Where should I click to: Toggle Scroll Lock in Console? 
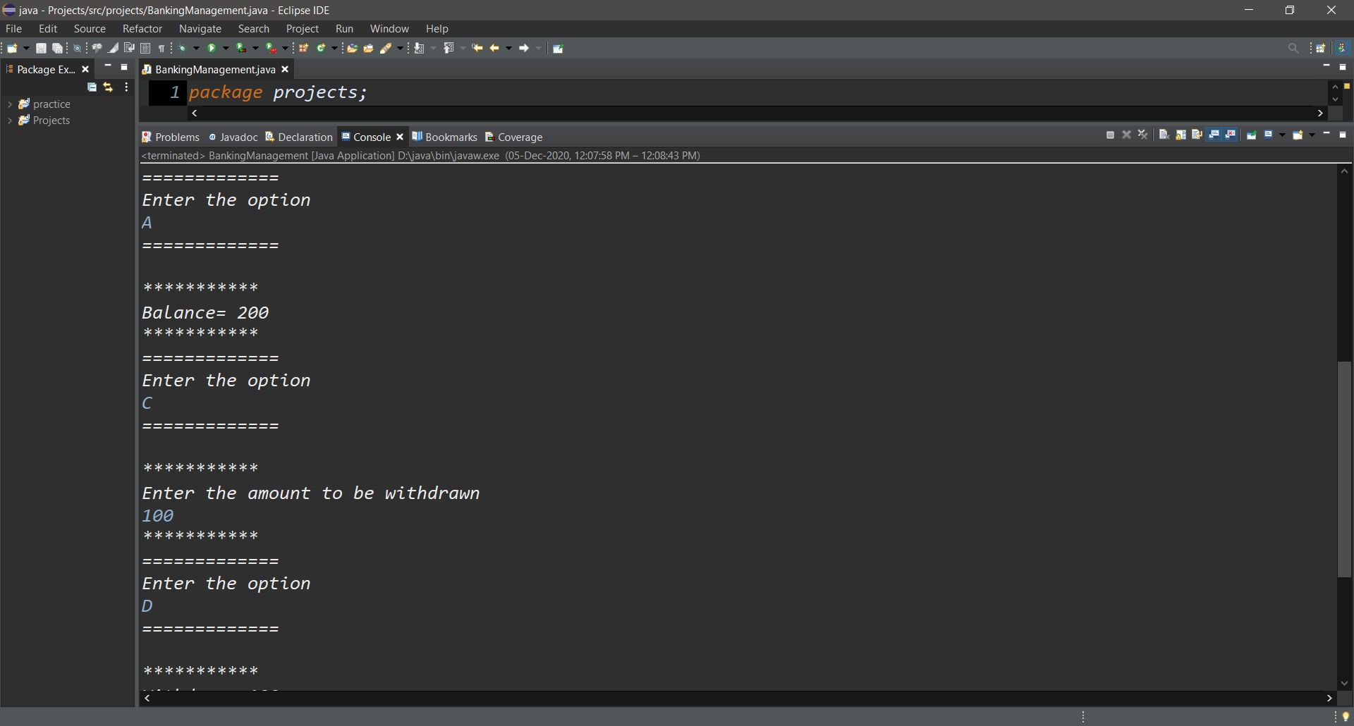coord(1181,135)
